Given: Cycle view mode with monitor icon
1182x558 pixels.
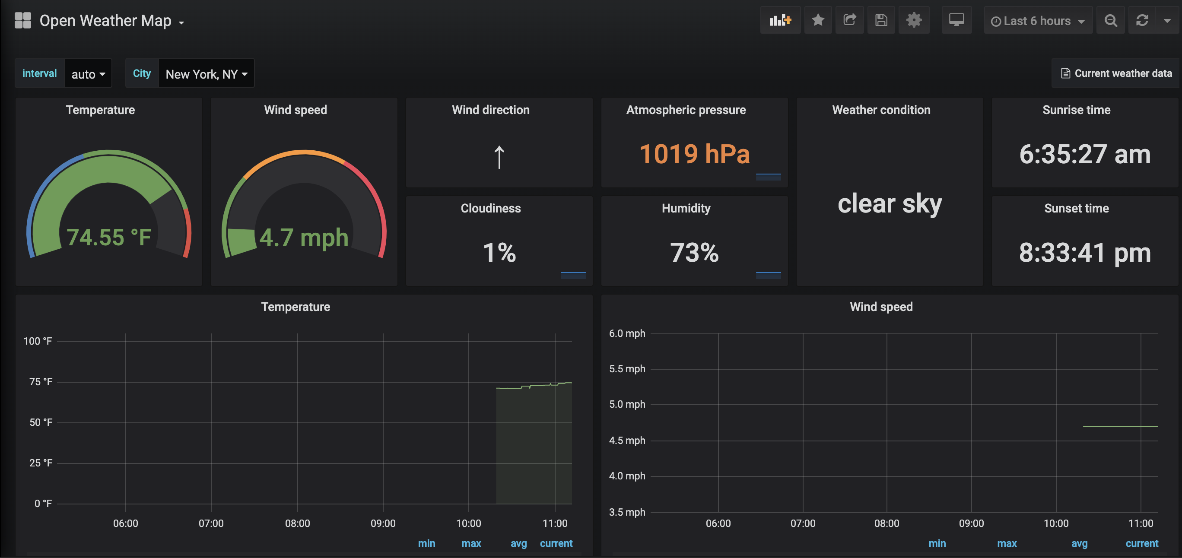Looking at the screenshot, I should click(956, 20).
